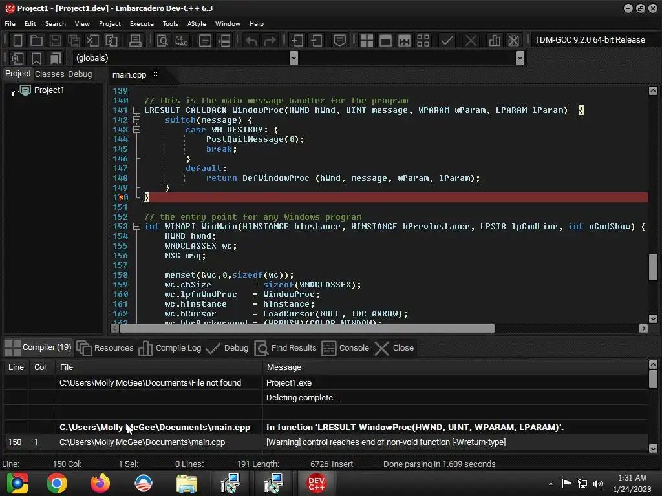Click the Run window toolbar icon
This screenshot has height=496, width=662.
[x=385, y=41]
